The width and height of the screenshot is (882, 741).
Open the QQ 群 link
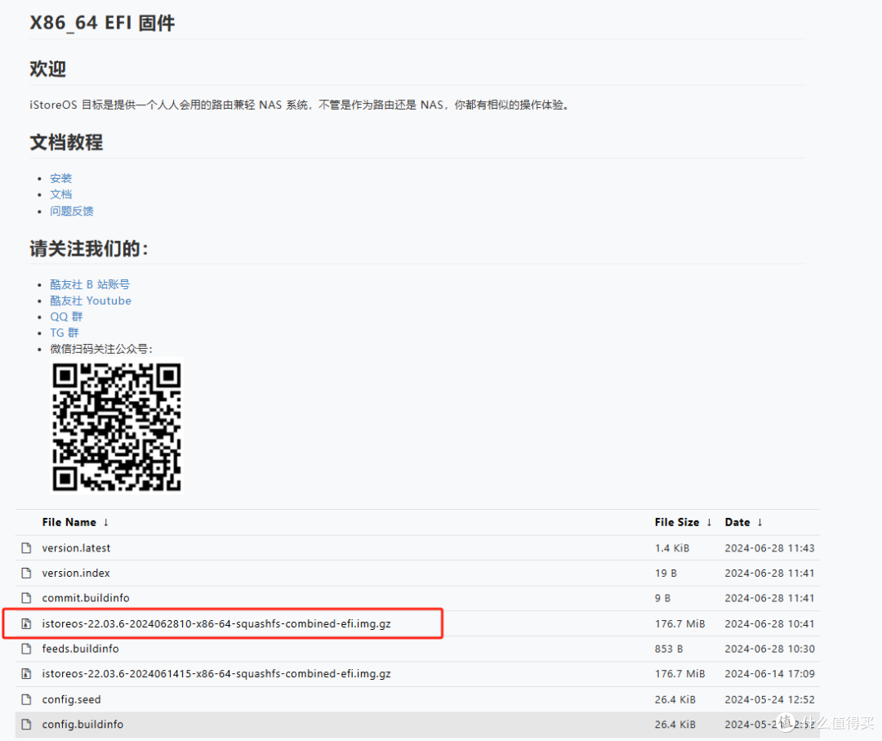point(66,316)
